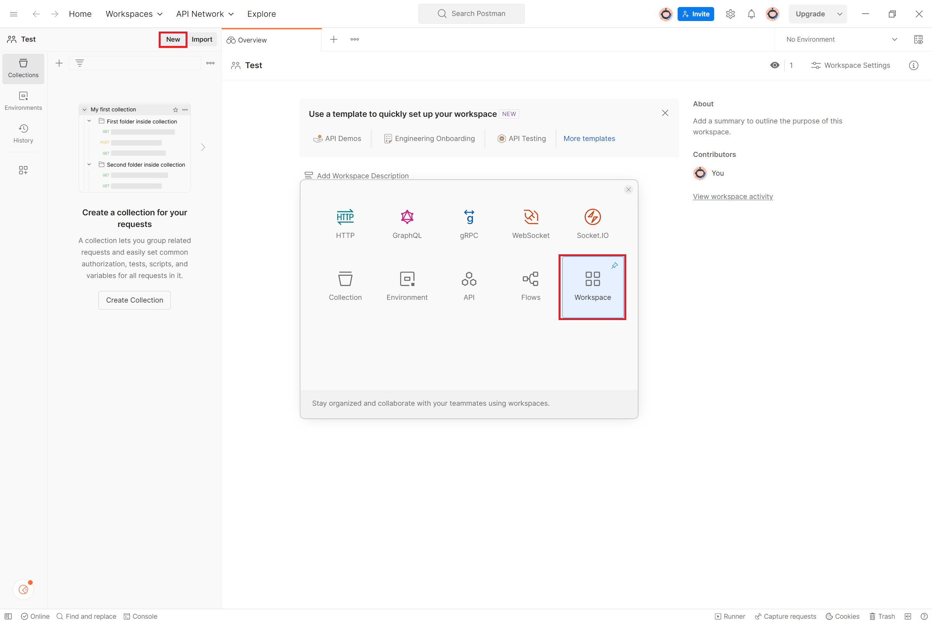
Task: Open a new tab with plus
Action: pyautogui.click(x=334, y=39)
